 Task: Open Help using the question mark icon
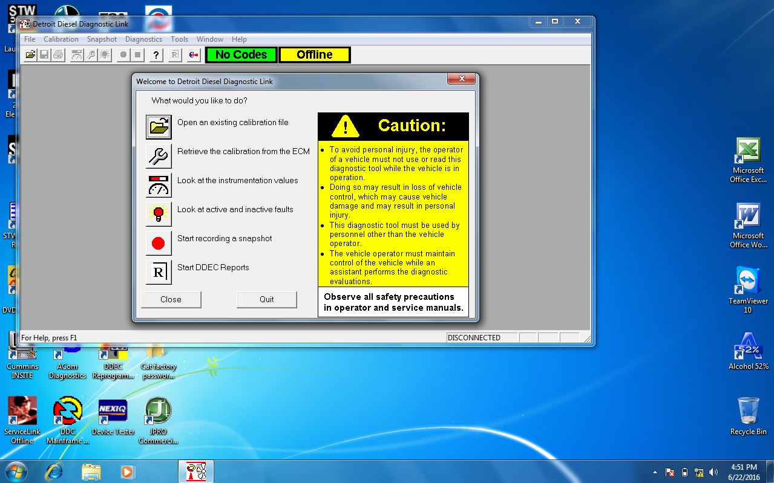[x=156, y=54]
